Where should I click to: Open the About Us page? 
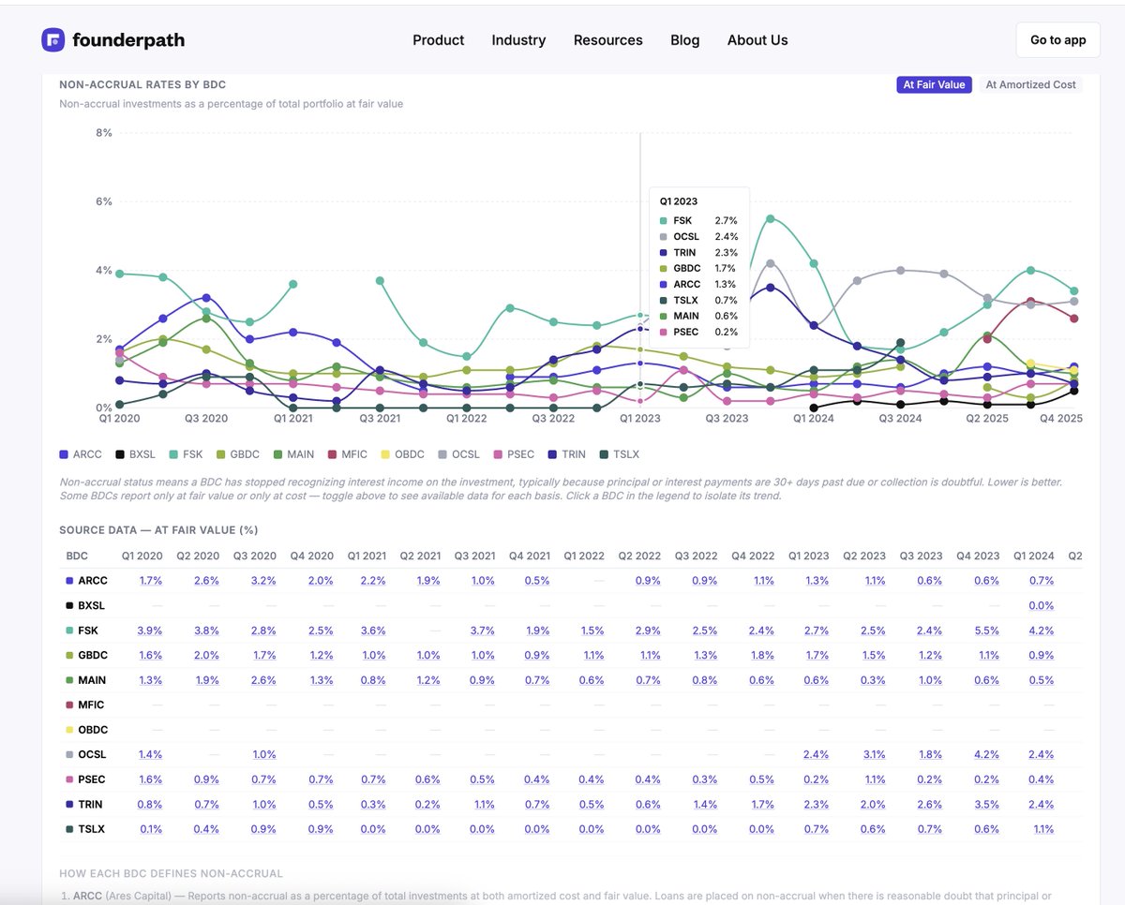tap(757, 40)
